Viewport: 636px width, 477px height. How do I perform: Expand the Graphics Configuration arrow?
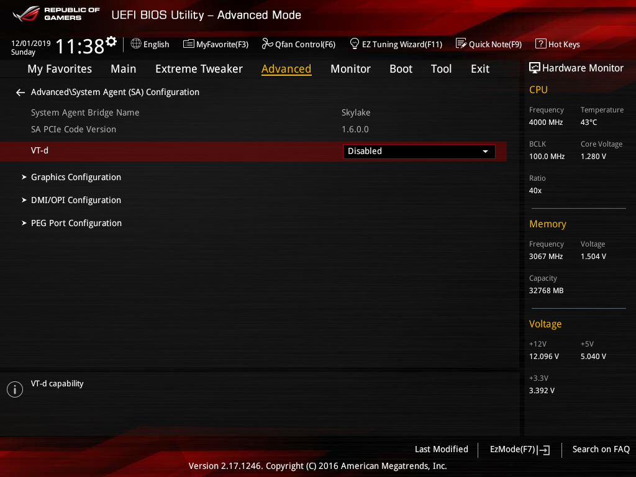[x=24, y=177]
